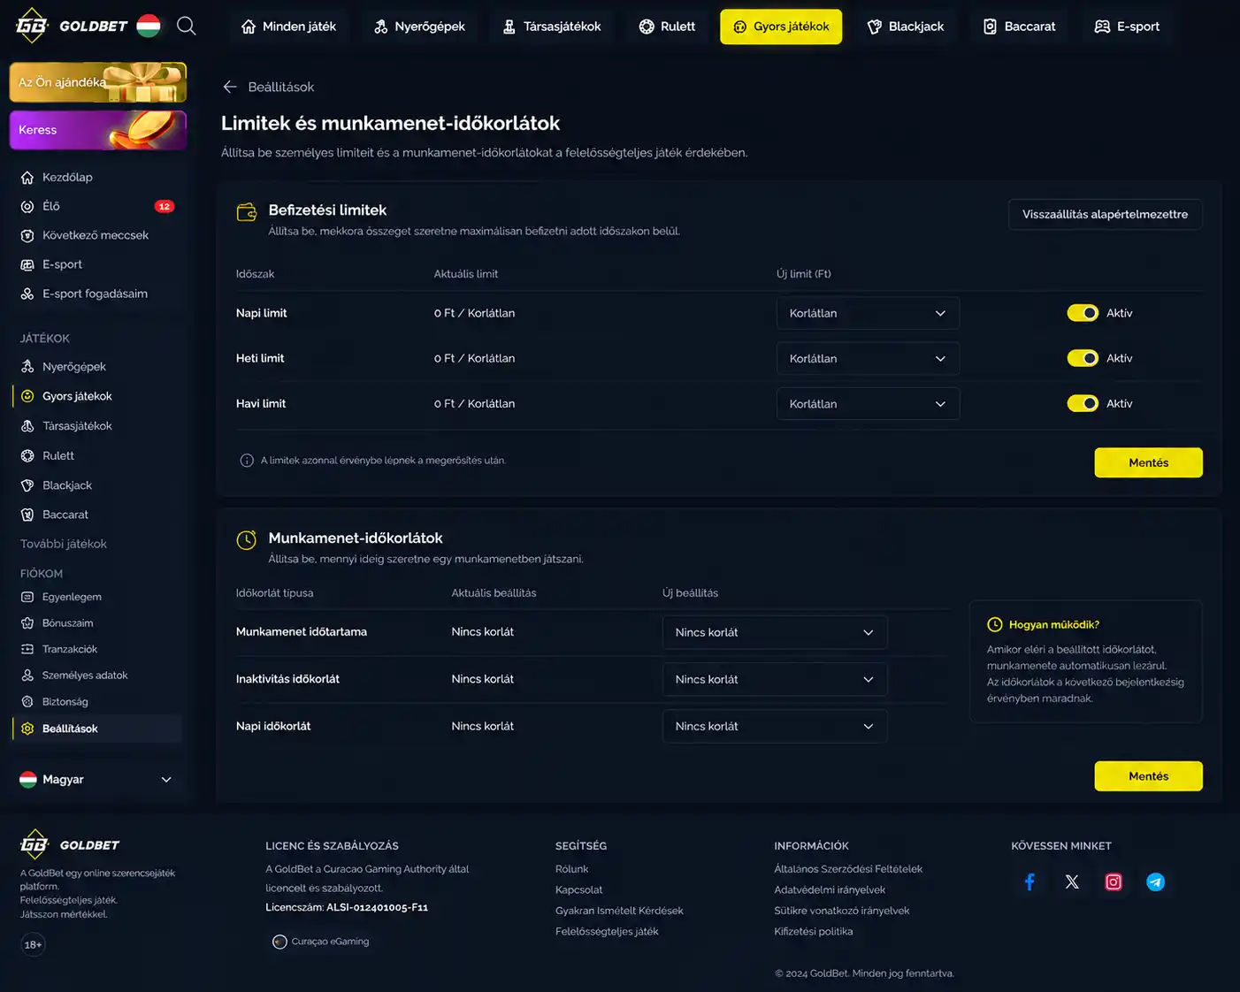Screen dimensions: 1240x992
Task: Open További játékok in sidebar
Action: 64,544
